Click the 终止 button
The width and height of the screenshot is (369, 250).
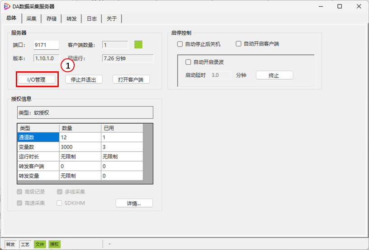point(274,75)
